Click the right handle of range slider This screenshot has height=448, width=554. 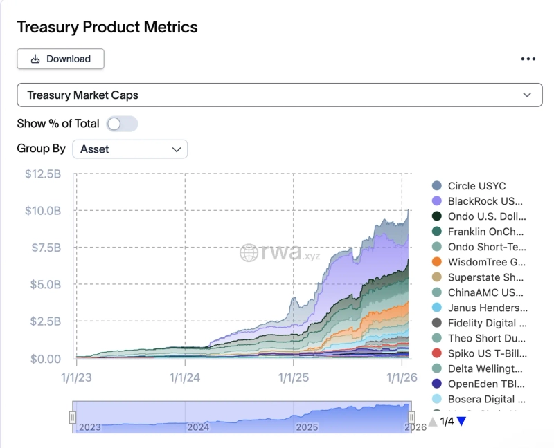pyautogui.click(x=411, y=418)
